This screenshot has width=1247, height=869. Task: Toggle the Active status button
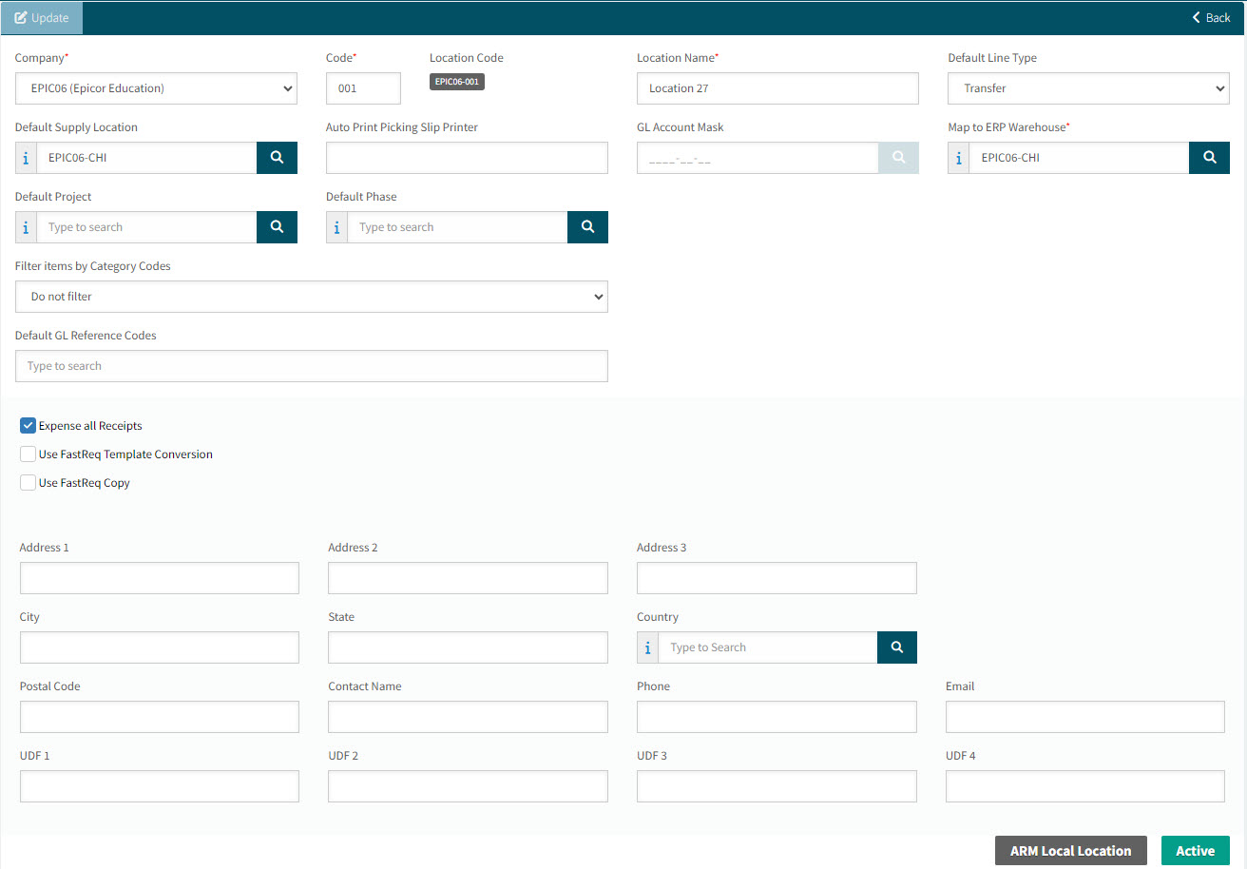point(1195,851)
